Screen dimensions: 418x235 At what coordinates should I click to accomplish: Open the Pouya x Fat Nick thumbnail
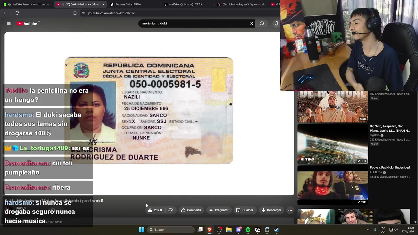[333, 185]
